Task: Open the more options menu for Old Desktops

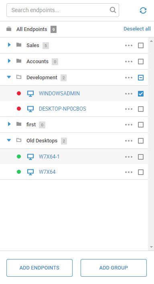Action: pos(129,141)
